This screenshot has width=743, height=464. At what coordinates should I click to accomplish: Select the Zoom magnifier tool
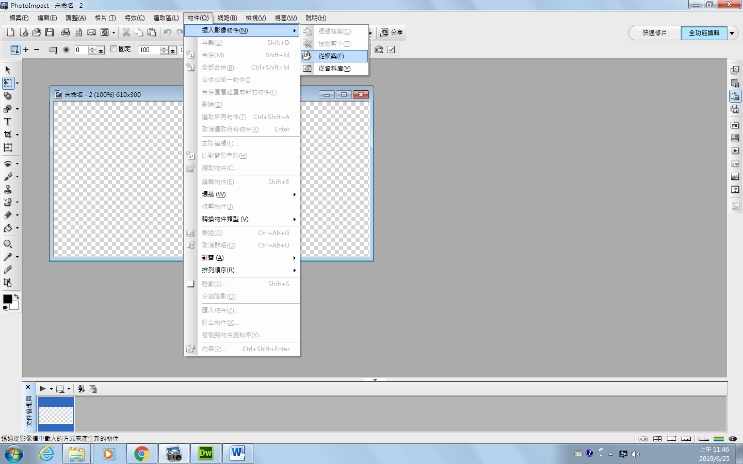point(8,244)
